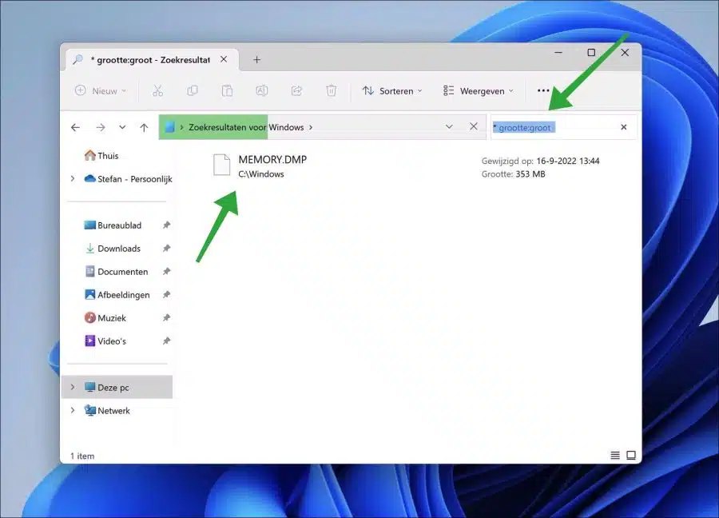Screen dimensions: 719x518
Task: Open Thuis in the sidebar
Action: coord(101,156)
